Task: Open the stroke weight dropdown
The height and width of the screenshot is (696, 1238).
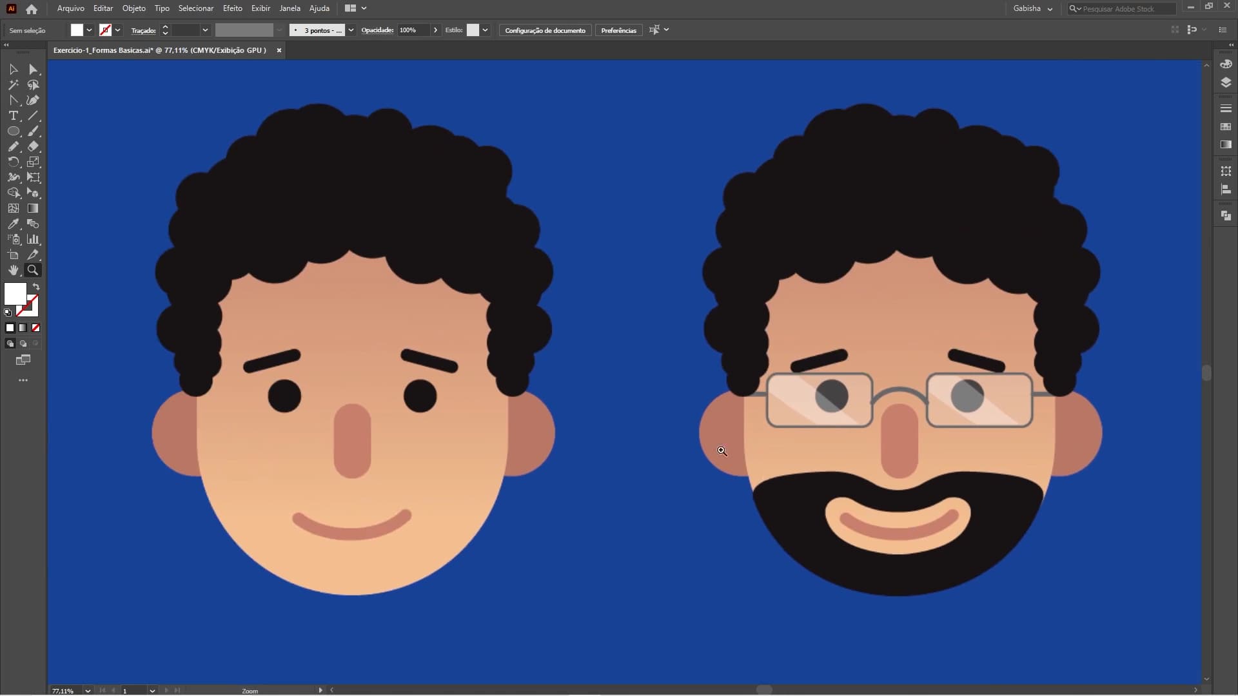Action: point(205,30)
